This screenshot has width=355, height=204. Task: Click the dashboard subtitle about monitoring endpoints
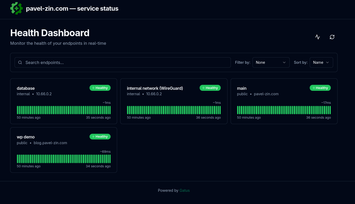[x=58, y=43]
